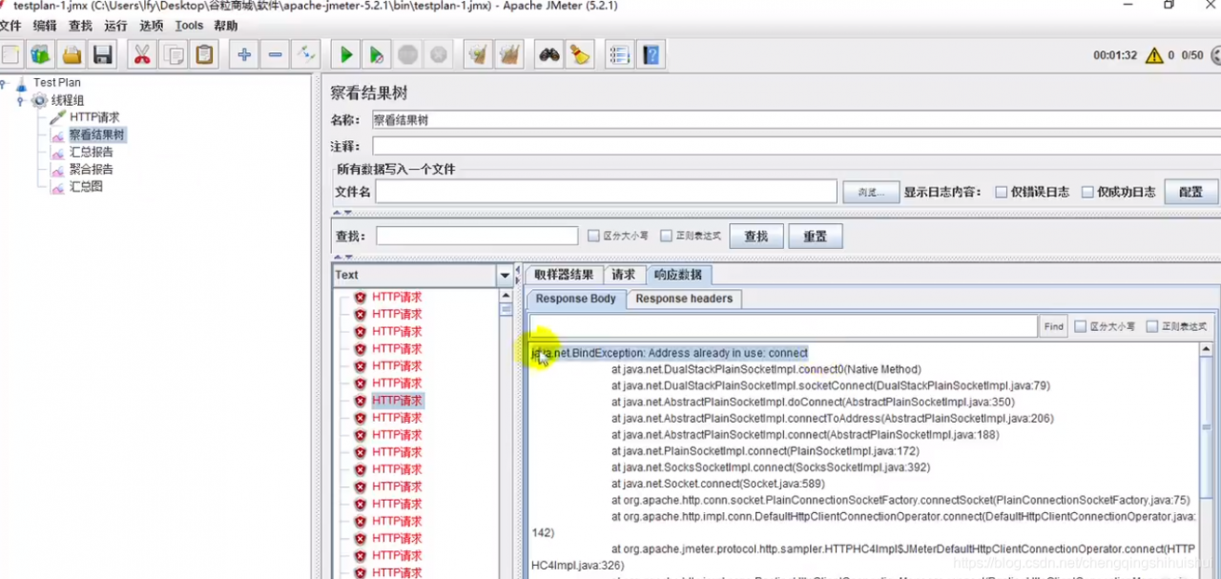This screenshot has height=579, width=1221.
Task: Create a new test plan via toolbar
Action: tap(10, 55)
